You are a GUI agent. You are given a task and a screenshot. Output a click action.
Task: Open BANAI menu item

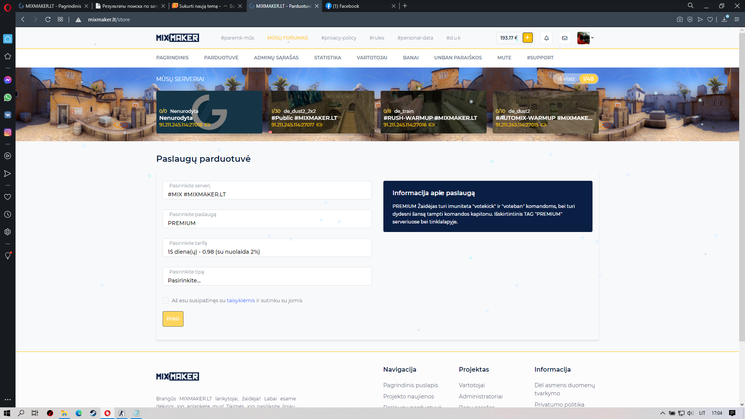[x=411, y=58]
